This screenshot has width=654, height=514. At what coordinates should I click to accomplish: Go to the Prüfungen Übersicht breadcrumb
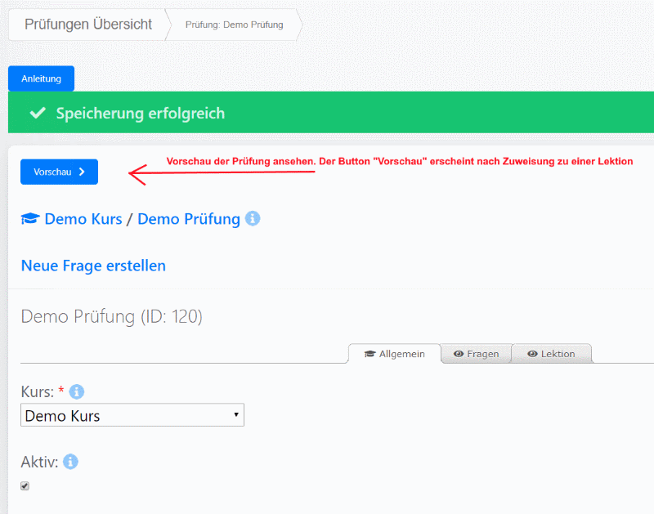pos(88,25)
